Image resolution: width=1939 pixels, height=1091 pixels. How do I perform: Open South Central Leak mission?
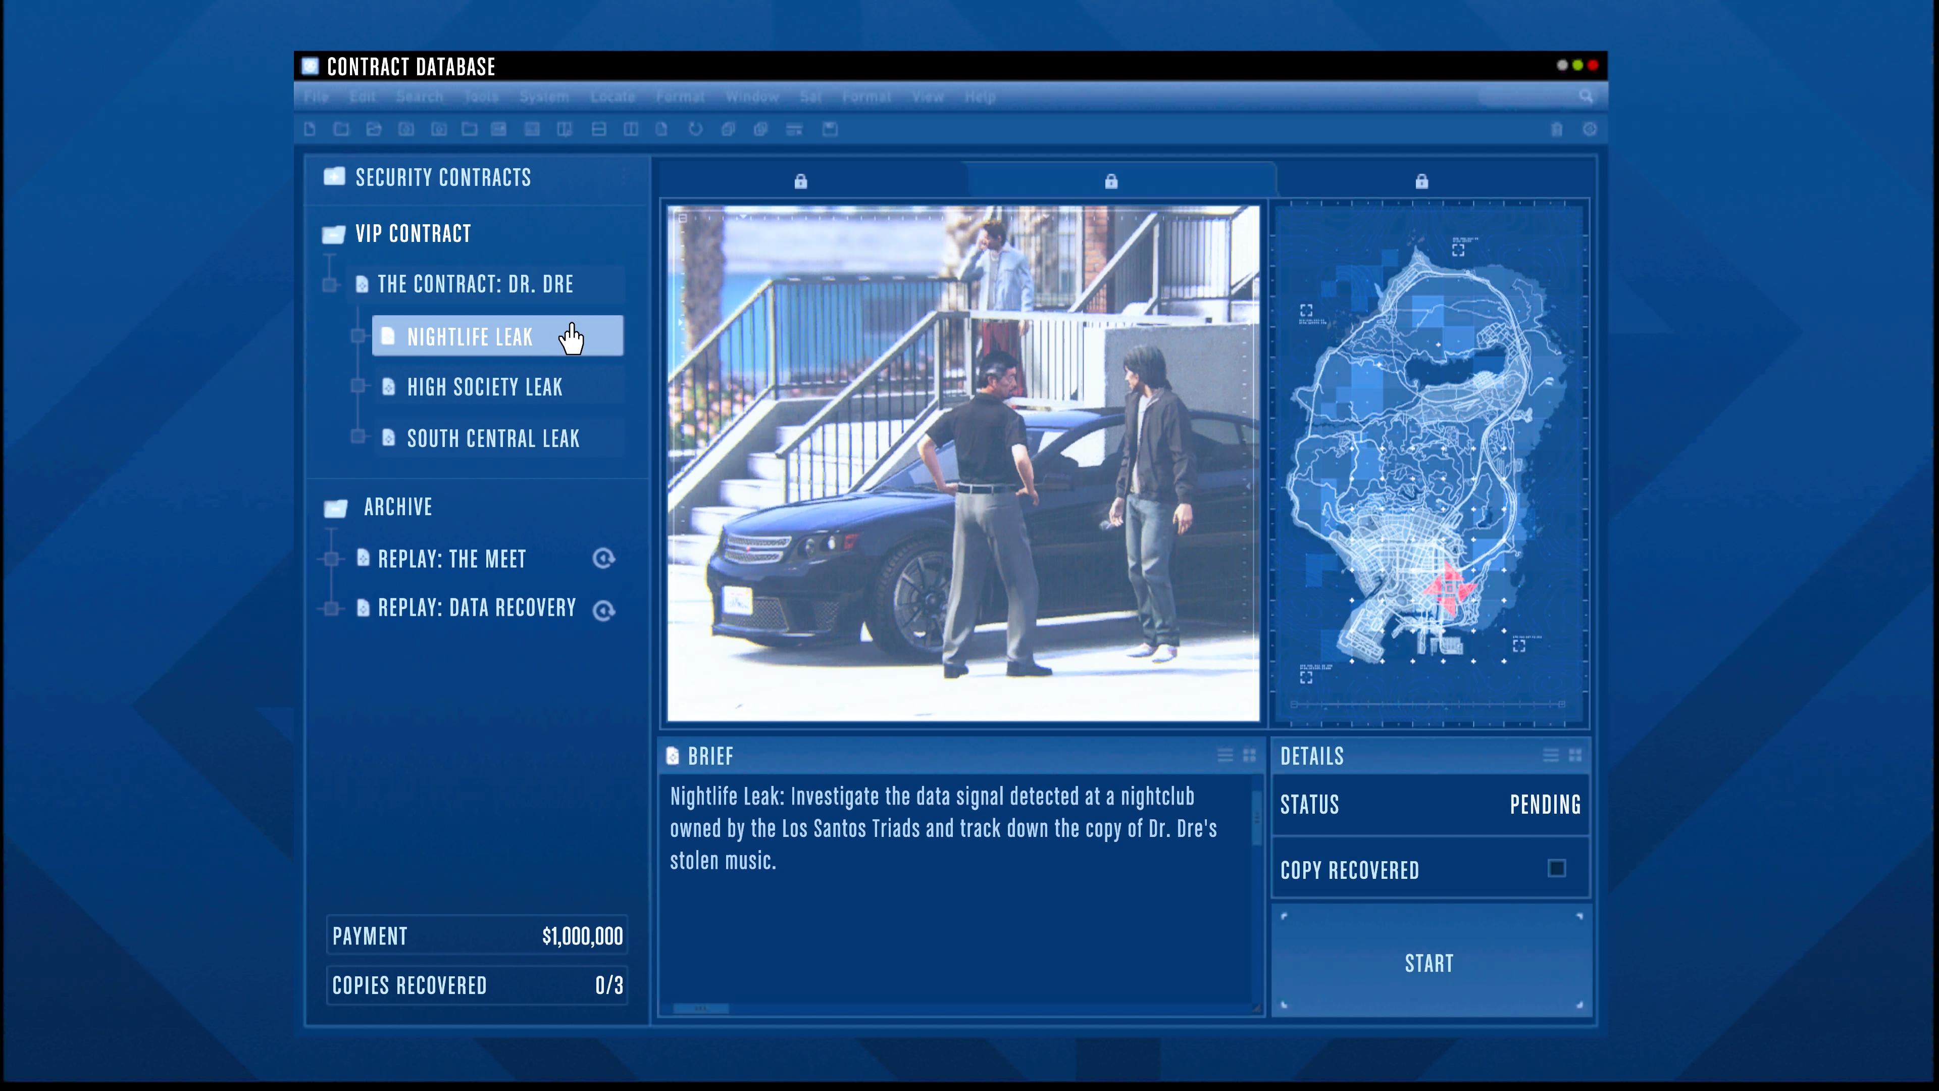click(x=493, y=438)
